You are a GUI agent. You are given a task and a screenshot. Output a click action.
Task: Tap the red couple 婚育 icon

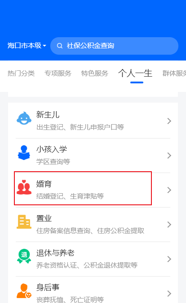point(24,187)
